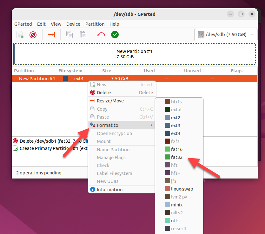This screenshot has height=234, width=265.
Task: Click the Delete partition toolbar icon
Action: click(33, 35)
